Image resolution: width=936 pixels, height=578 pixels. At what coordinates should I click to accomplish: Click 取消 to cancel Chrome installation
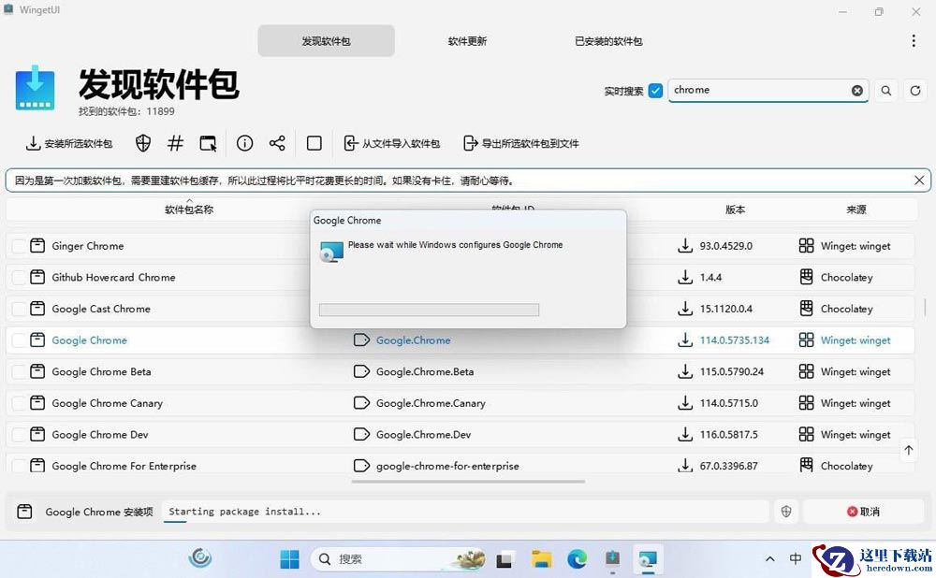click(863, 512)
